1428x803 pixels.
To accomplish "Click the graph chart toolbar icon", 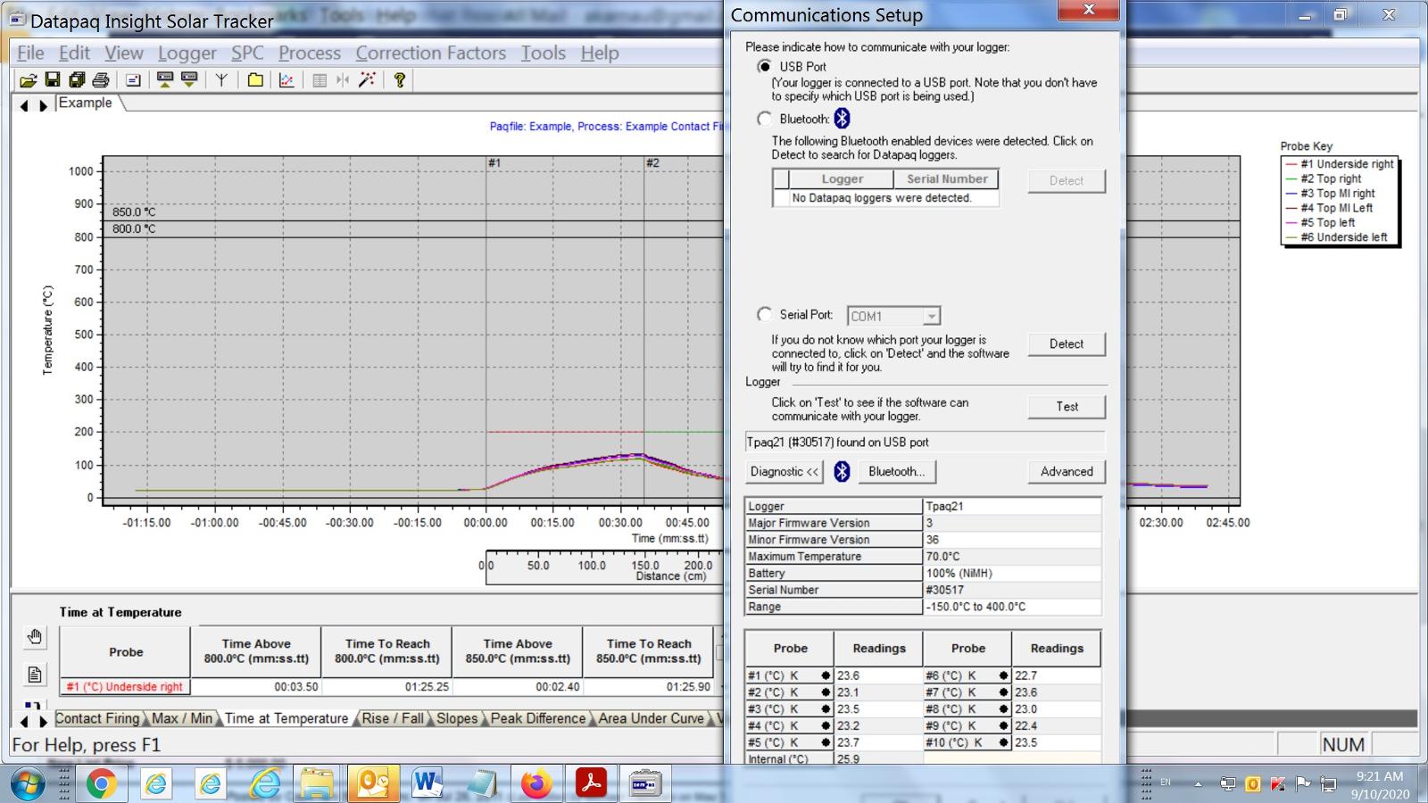I will point(286,80).
